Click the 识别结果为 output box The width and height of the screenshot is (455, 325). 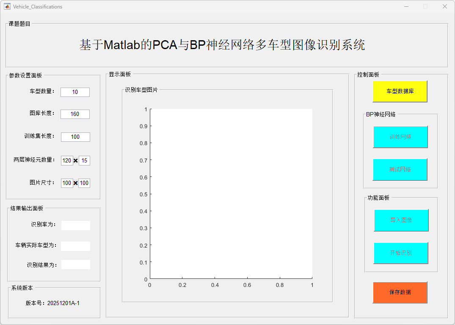point(75,264)
